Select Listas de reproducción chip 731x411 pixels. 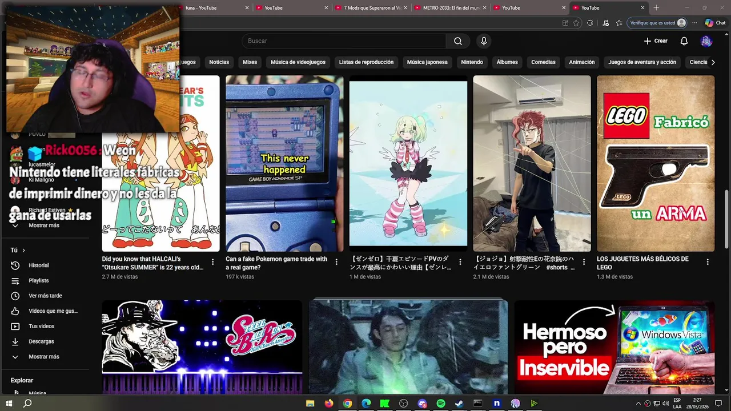tap(366, 62)
